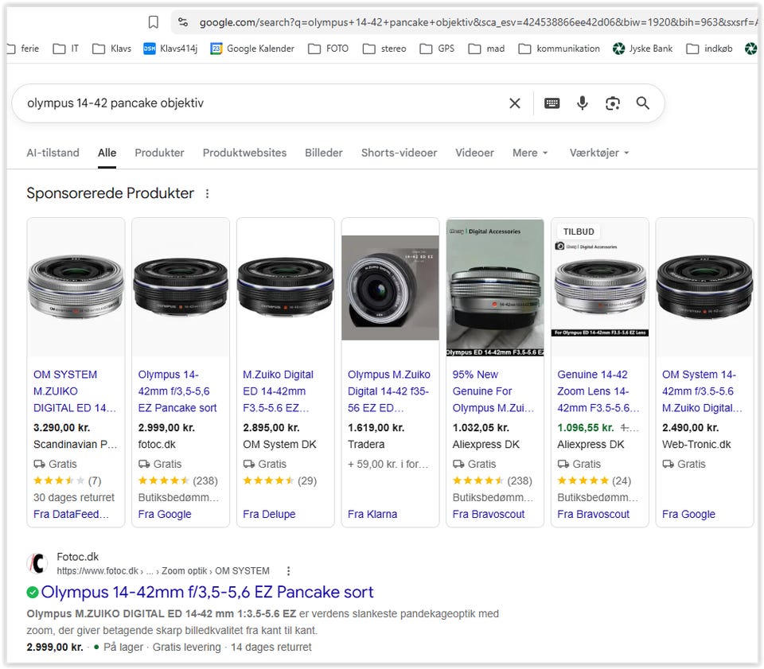Click the Tradera lens photo thumbnail
Viewport: 764px width, 669px height.
tap(390, 287)
